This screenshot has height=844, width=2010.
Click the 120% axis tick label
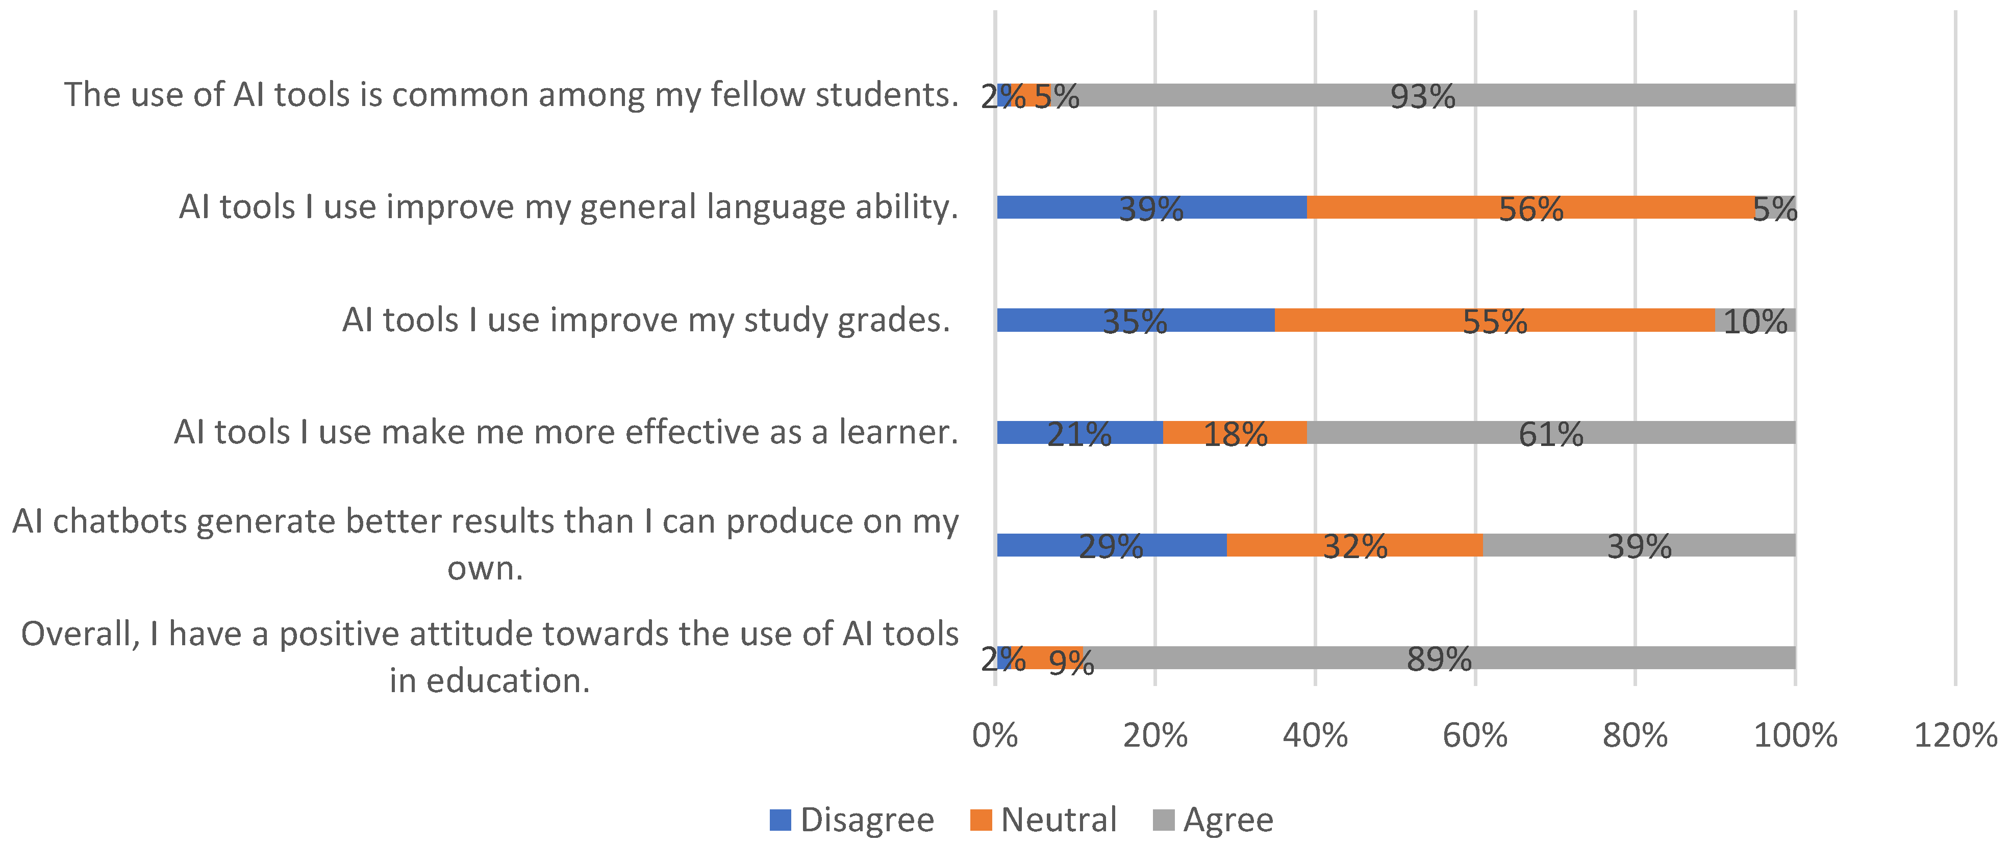click(x=1954, y=735)
